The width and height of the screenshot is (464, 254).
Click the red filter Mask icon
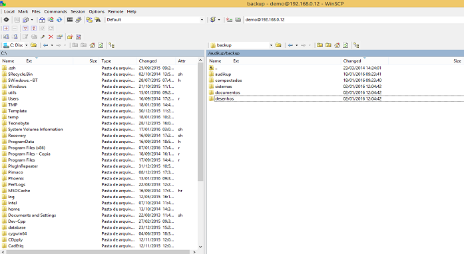(x=25, y=29)
